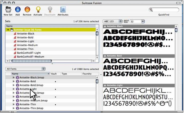Select Anisette-Light in the Sets list
Viewport: 184px width, 113px height.
click(x=26, y=41)
